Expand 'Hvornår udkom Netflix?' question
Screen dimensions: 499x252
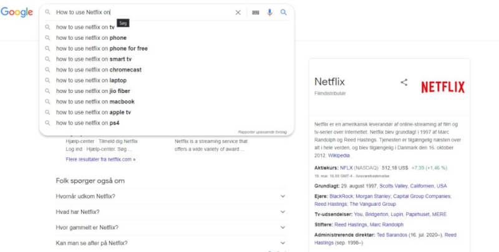click(170, 196)
